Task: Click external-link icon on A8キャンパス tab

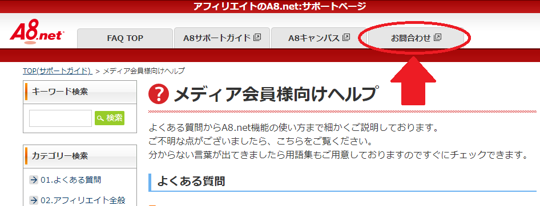Action: [x=346, y=38]
